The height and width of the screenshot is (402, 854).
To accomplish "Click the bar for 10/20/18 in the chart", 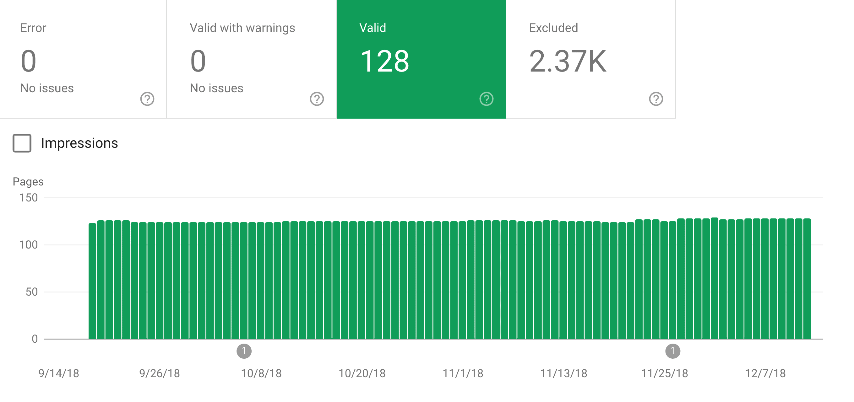I will (x=362, y=281).
